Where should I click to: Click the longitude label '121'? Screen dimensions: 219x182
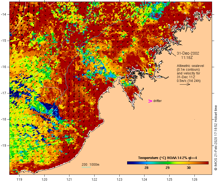[69, 180]
